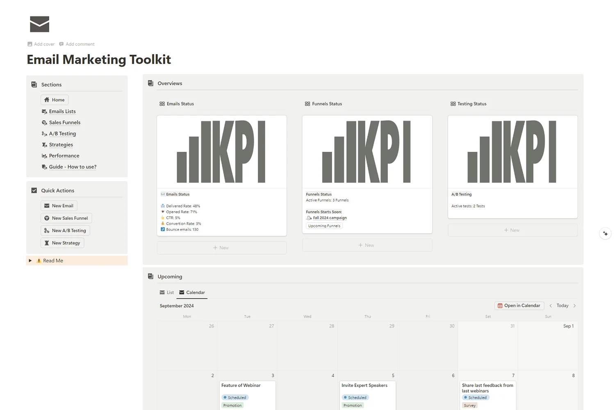This screenshot has height=410, width=615.
Task: Click the Survey tag on feedback event
Action: click(470, 405)
